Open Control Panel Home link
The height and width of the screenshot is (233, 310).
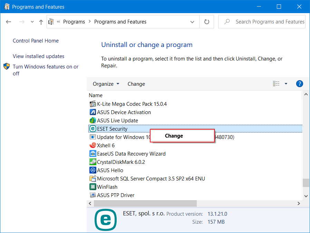[36, 41]
